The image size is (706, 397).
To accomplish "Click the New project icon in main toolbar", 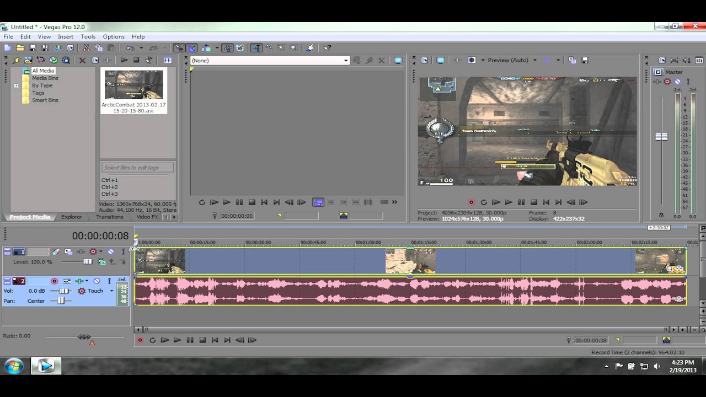I will click(x=7, y=48).
